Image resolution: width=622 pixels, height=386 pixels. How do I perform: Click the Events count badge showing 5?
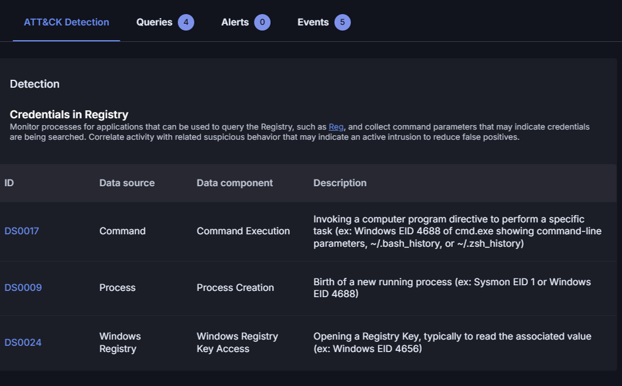pos(342,23)
